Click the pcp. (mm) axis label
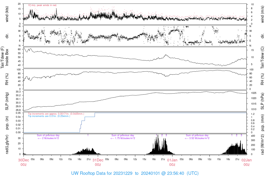The height and width of the screenshot is (184, 270). click(262, 122)
